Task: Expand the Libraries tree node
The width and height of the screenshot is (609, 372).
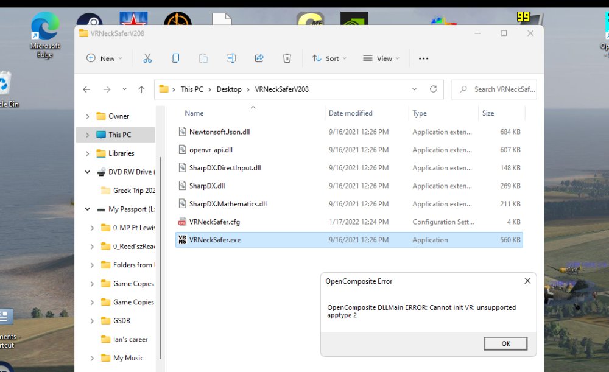Action: [88, 153]
